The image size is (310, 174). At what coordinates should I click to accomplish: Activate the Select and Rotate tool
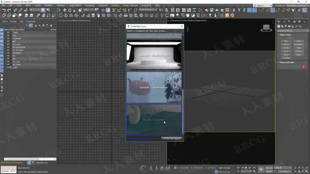pos(70,10)
